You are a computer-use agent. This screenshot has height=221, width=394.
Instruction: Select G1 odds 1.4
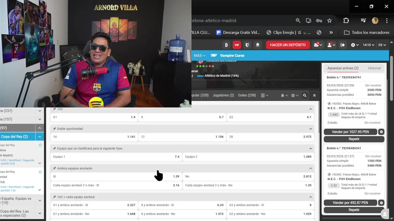pos(94,117)
